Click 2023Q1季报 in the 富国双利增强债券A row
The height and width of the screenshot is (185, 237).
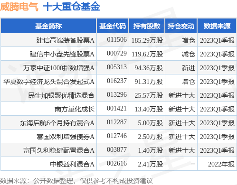click(217, 137)
